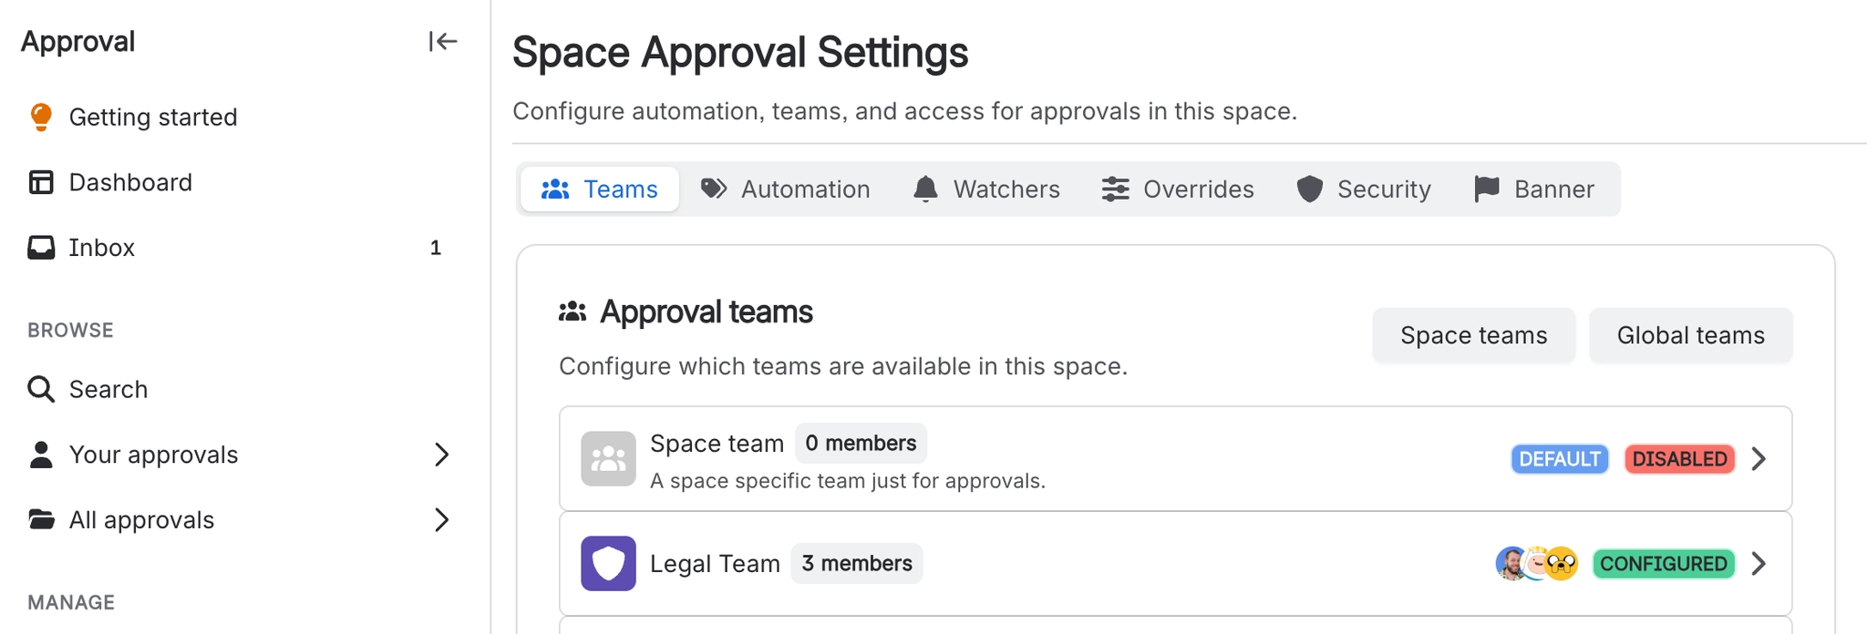Screen dimensions: 1867x634
Task: Click the Approval teams heading icon
Action: click(x=572, y=312)
